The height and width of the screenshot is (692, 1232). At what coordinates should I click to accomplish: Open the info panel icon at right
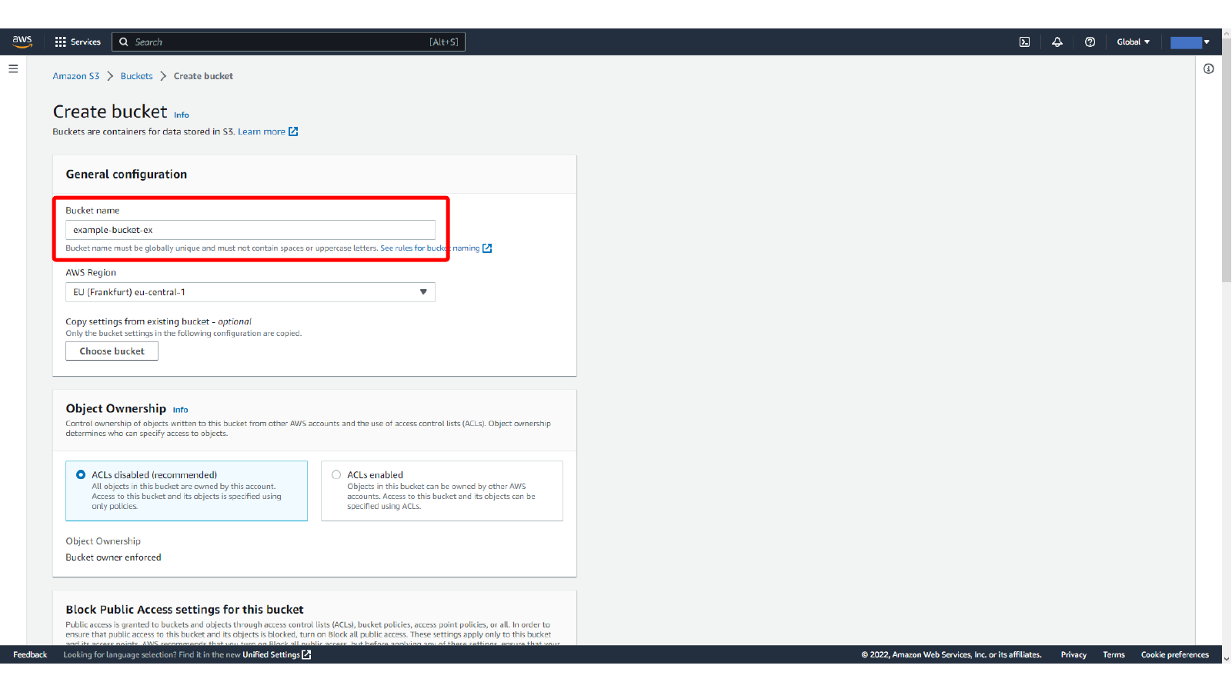(x=1209, y=68)
